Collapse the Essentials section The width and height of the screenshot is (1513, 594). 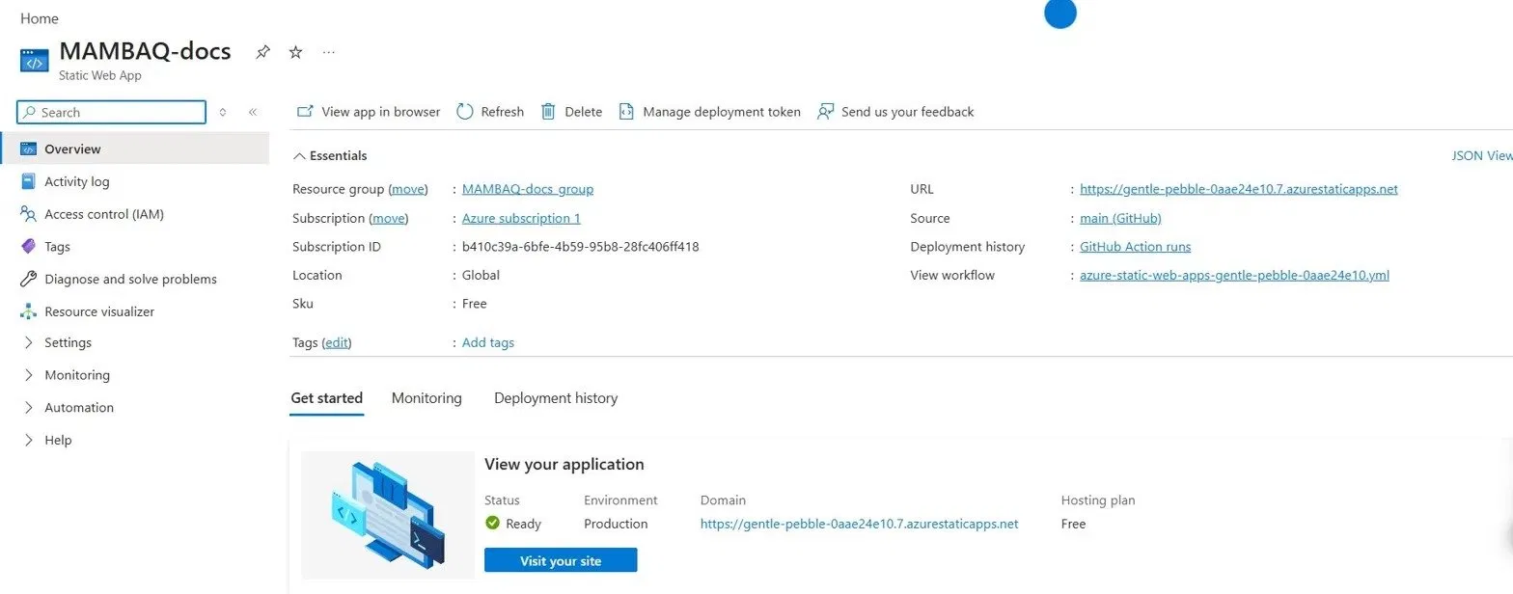click(300, 156)
